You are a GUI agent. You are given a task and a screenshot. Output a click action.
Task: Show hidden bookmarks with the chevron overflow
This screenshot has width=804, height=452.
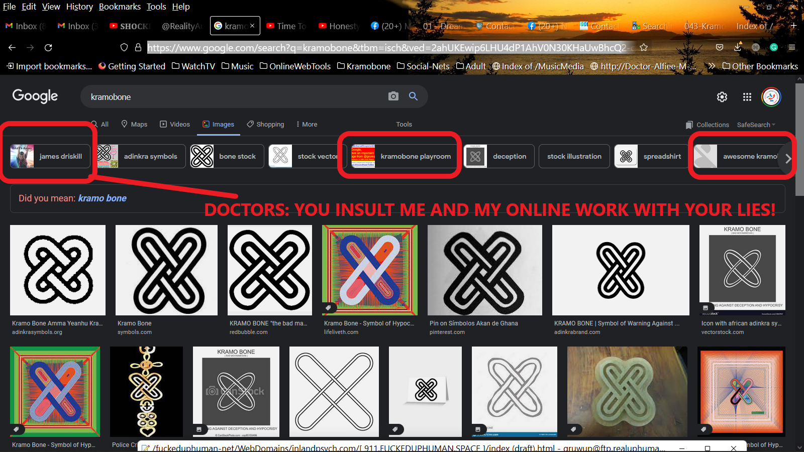point(711,66)
